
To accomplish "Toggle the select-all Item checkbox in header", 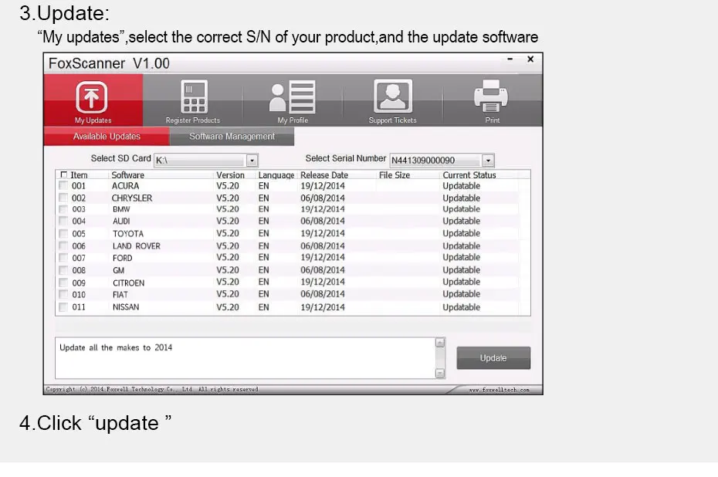I will coord(63,175).
